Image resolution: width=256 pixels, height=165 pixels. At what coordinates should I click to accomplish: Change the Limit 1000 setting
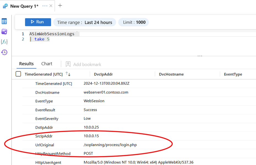pyautogui.click(x=134, y=22)
